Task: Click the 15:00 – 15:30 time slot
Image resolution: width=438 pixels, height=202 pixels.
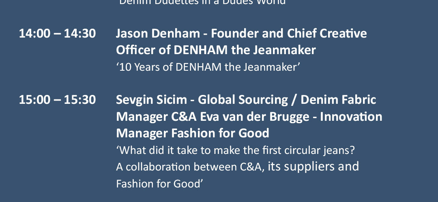Action: [x=57, y=100]
